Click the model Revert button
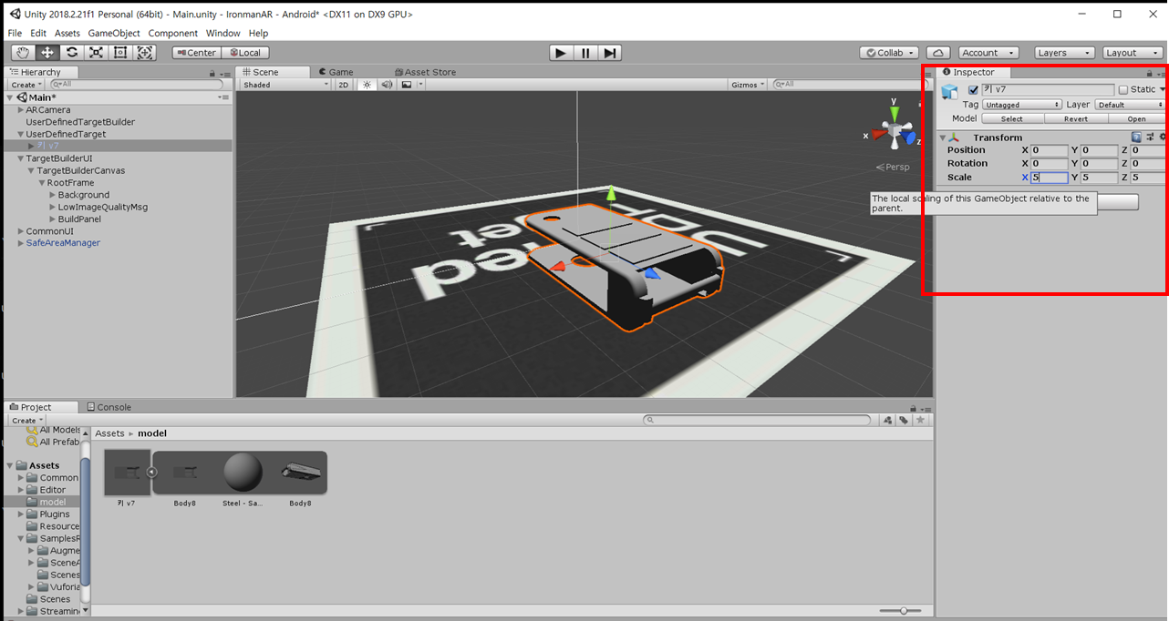1169x621 pixels. coord(1076,118)
